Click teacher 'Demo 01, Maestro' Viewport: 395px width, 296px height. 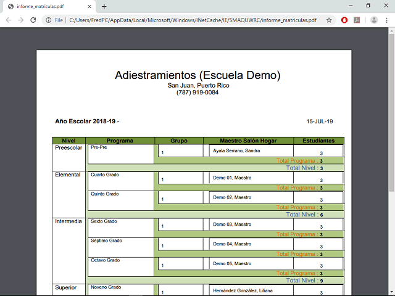(x=232, y=178)
